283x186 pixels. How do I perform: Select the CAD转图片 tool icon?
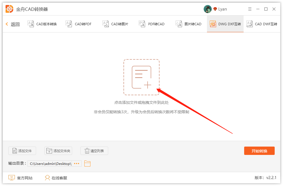click(105, 24)
